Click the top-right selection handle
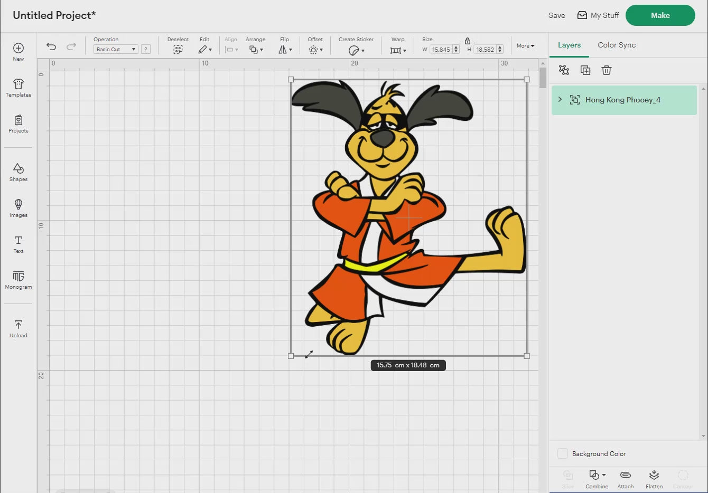This screenshot has height=493, width=708. click(x=527, y=80)
